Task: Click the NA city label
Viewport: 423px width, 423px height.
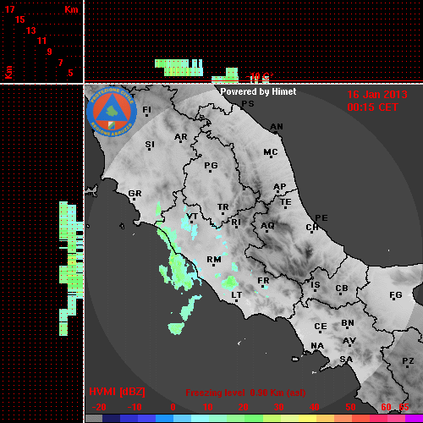Action: [x=317, y=345]
